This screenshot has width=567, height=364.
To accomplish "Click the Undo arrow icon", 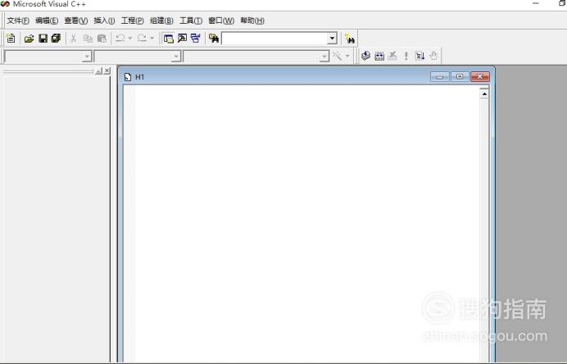I will coord(120,39).
